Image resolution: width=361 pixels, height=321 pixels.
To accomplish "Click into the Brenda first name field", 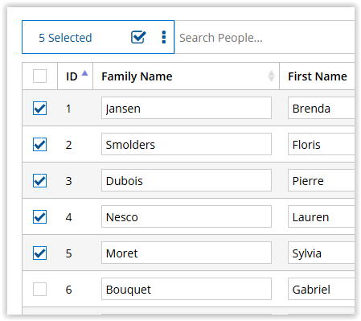I will 322,108.
